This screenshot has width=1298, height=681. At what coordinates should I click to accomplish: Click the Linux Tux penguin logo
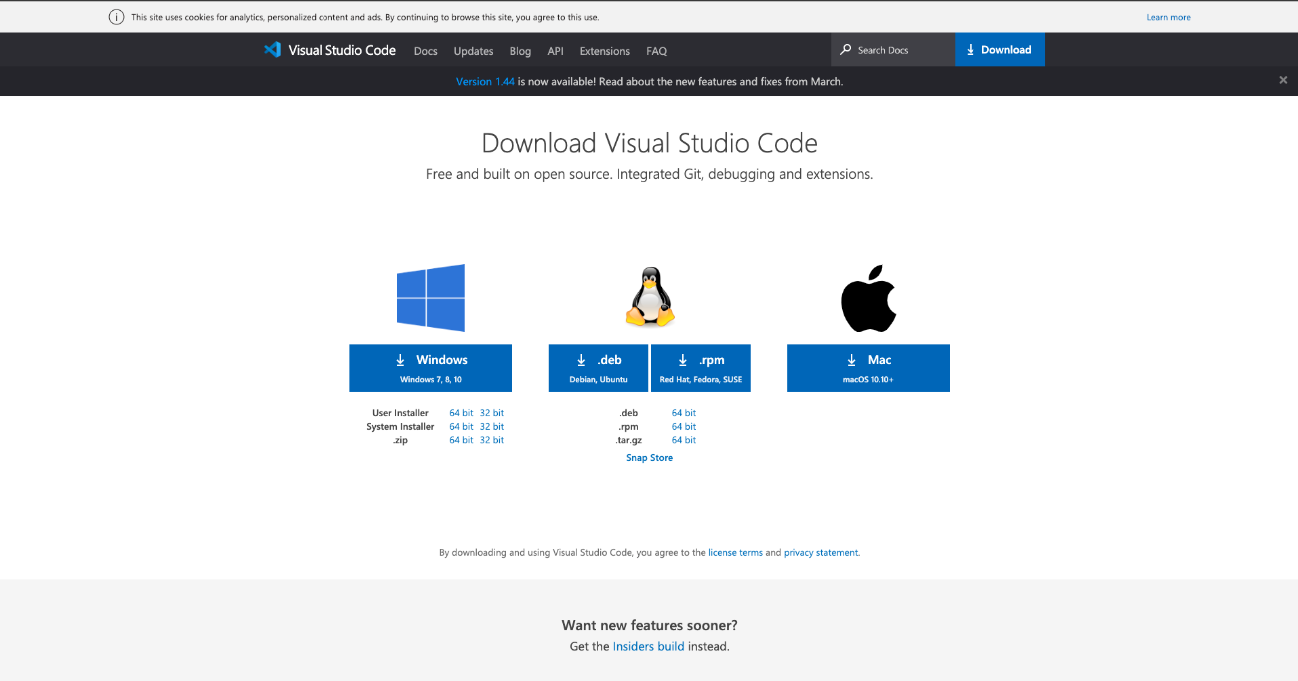650,297
